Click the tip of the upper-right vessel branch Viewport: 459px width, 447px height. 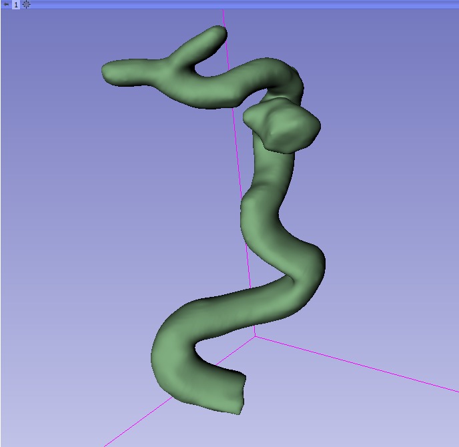[217, 33]
